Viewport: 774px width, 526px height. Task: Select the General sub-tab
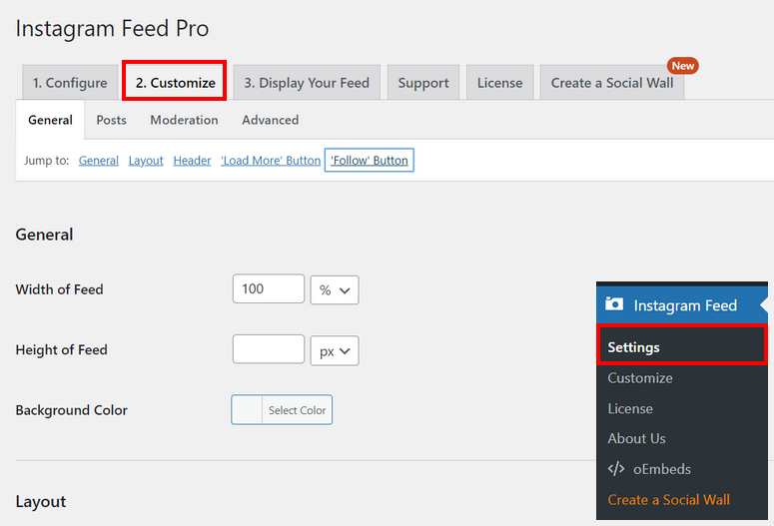click(x=50, y=120)
